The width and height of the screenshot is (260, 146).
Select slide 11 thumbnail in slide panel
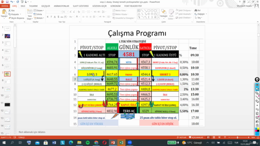(x=7, y=105)
